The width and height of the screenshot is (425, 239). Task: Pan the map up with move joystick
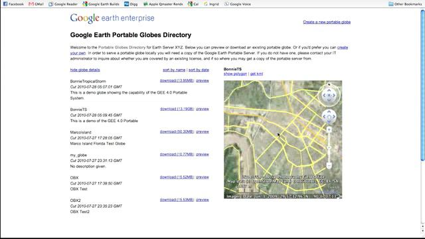point(329,112)
